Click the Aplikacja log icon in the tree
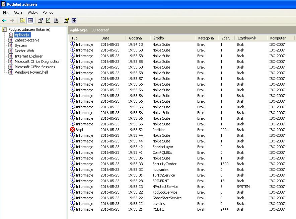The height and width of the screenshot is (219, 296). tap(11, 35)
